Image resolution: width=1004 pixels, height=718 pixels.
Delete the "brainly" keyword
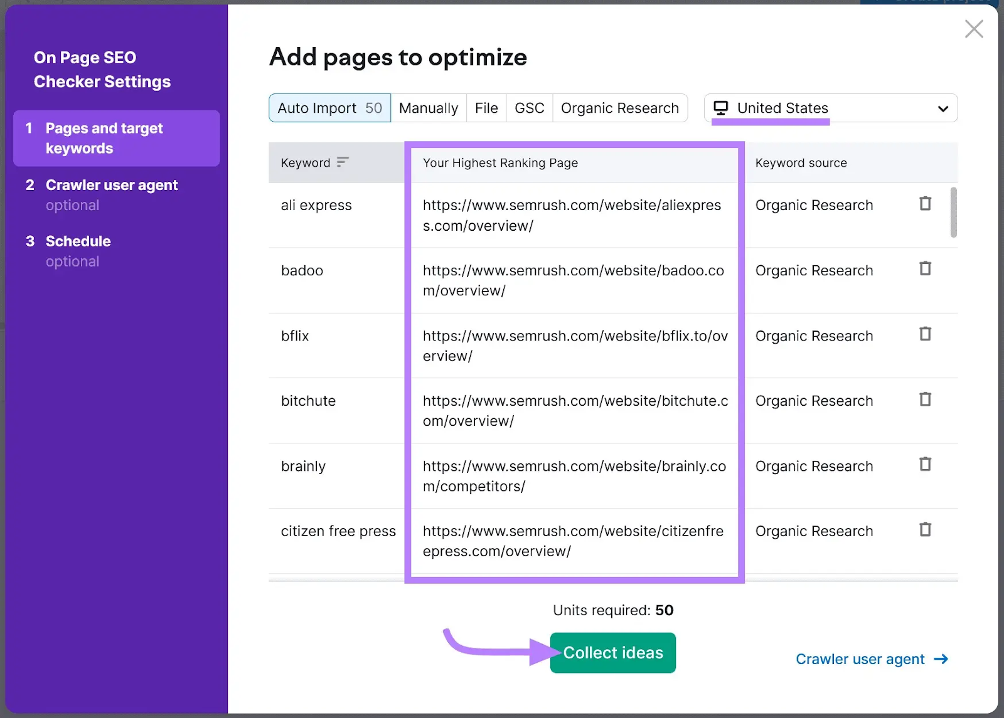[x=925, y=464]
